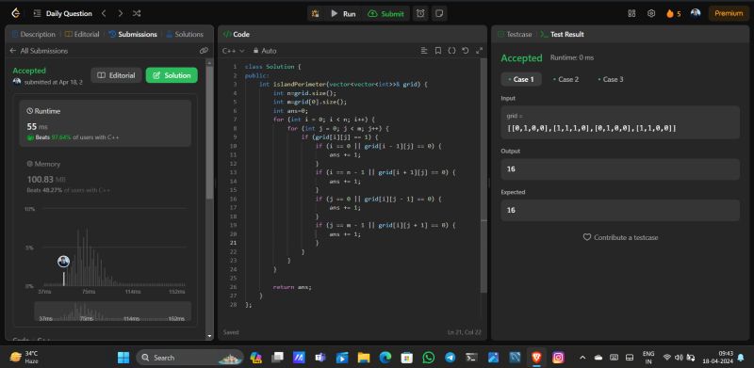Click the Editorial button in submission
The image size is (754, 368).
[116, 75]
